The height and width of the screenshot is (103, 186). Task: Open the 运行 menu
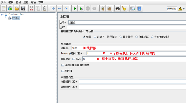[26, 2]
